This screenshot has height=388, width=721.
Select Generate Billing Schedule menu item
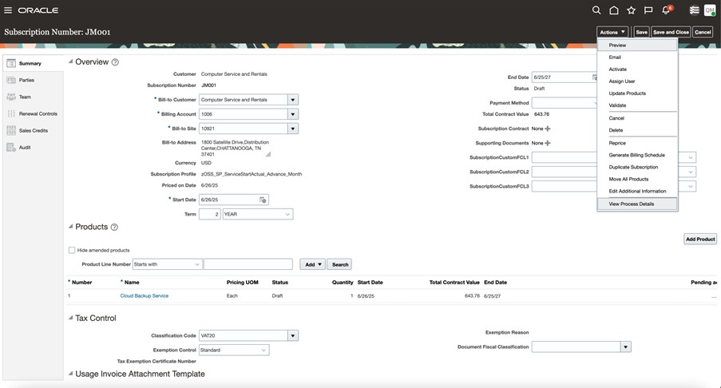[637, 155]
